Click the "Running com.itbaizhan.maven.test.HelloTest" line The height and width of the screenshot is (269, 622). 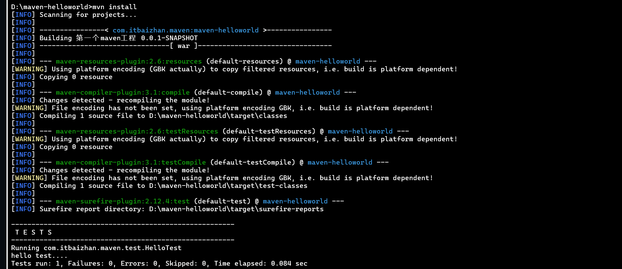tap(96, 248)
